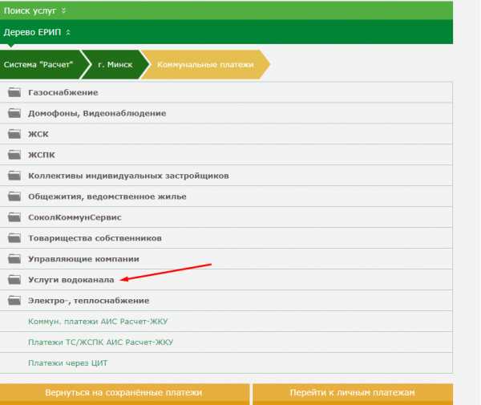
Task: Click the folder icon beside Газоснабжение
Action: pos(14,92)
